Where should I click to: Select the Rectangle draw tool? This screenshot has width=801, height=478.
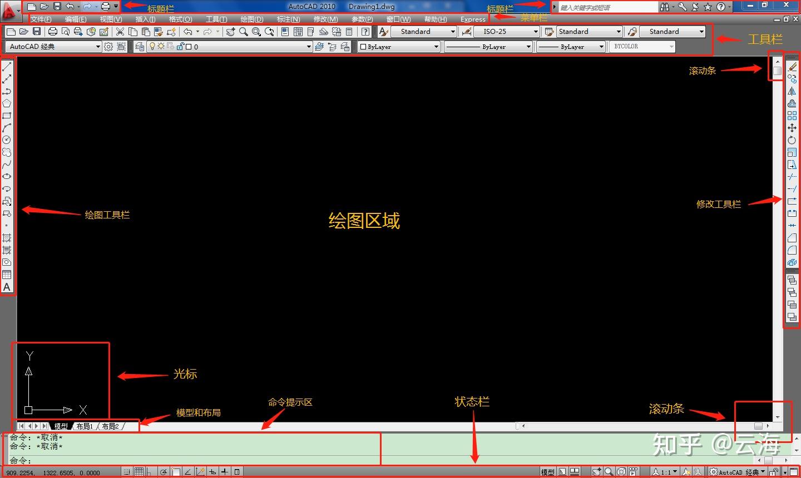click(x=7, y=116)
